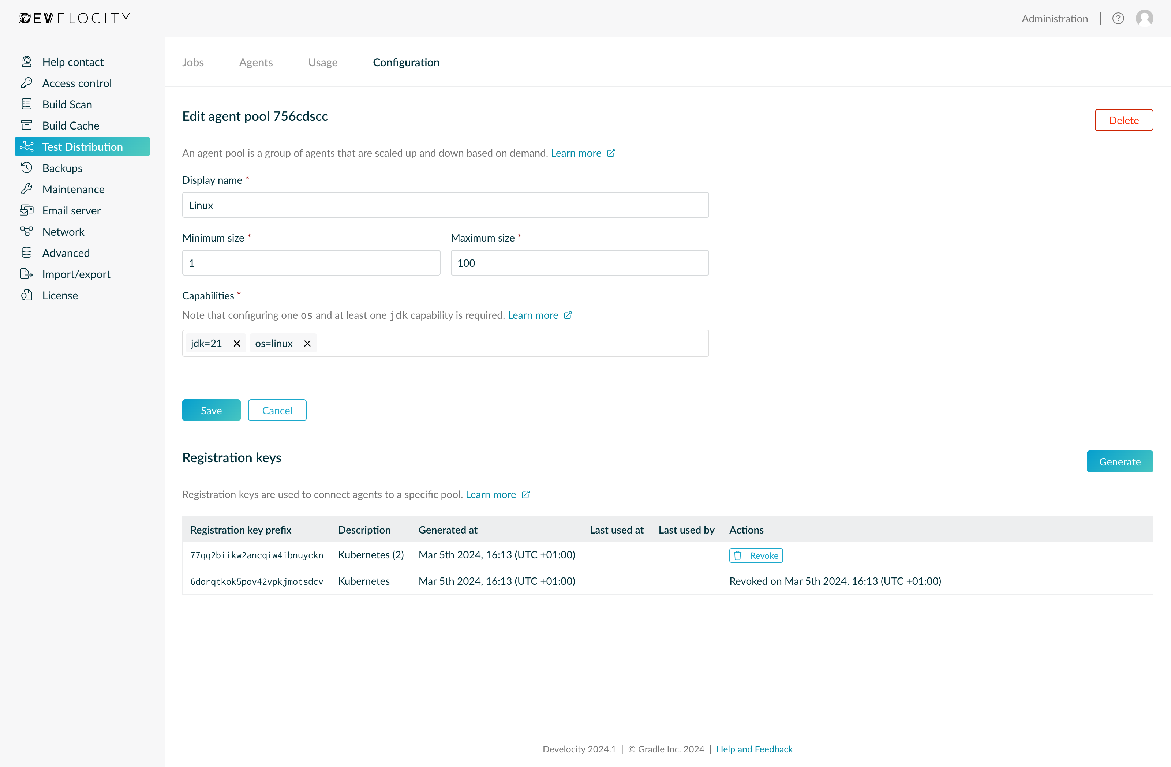Image resolution: width=1171 pixels, height=767 pixels.
Task: Switch to the Agents tab
Action: pyautogui.click(x=256, y=62)
